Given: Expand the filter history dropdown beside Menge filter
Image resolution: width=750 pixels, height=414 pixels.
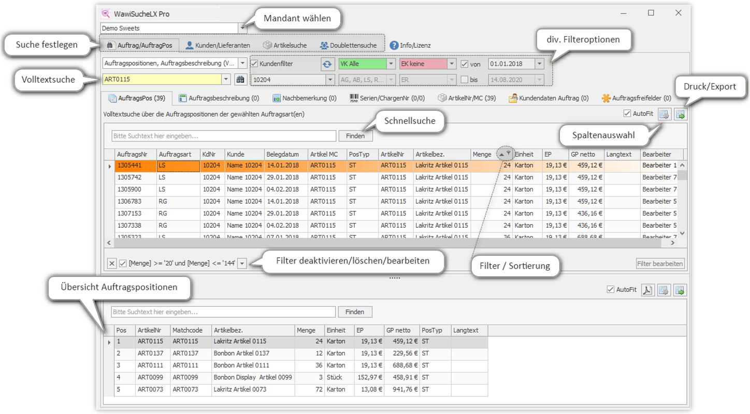Looking at the screenshot, I should pos(242,263).
